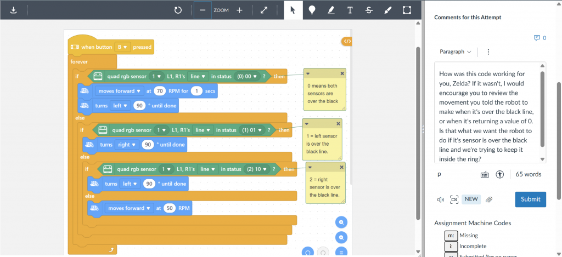Click the 'Assignment Machine Codes' heading
This screenshot has width=562, height=257.
click(473, 223)
